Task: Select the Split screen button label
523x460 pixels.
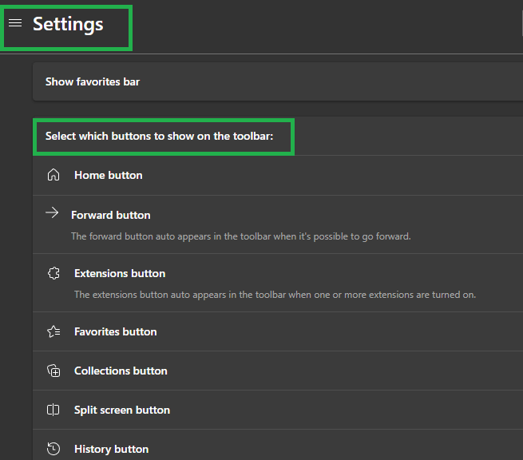Action: pyautogui.click(x=122, y=410)
